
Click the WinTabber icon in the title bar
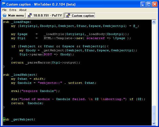(4, 4)
